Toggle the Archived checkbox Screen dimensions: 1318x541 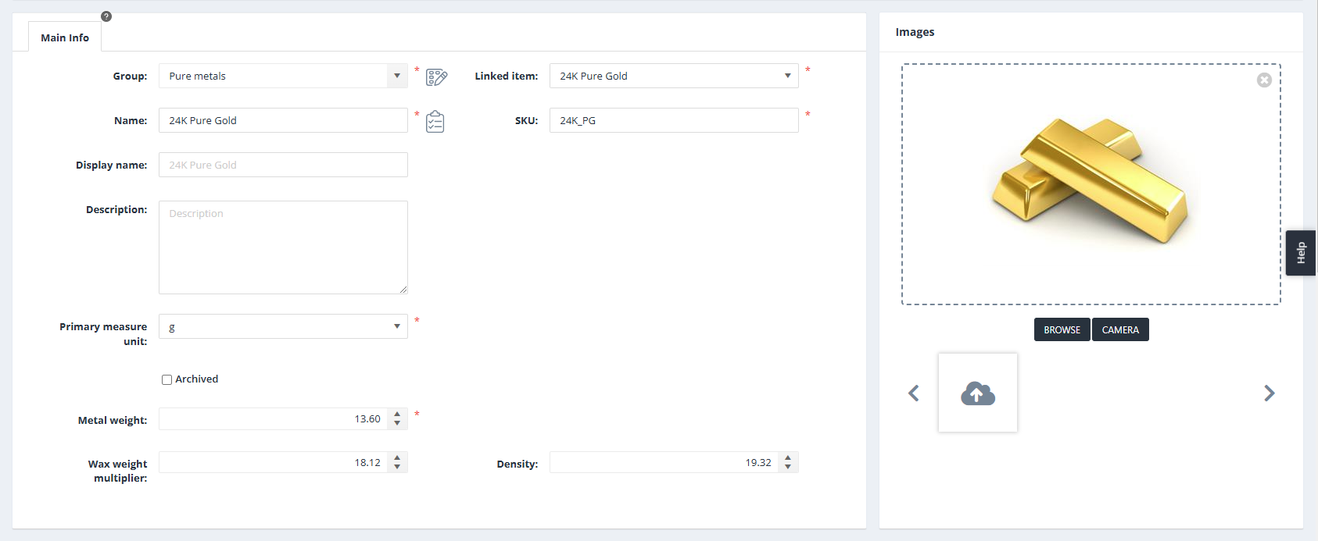167,380
